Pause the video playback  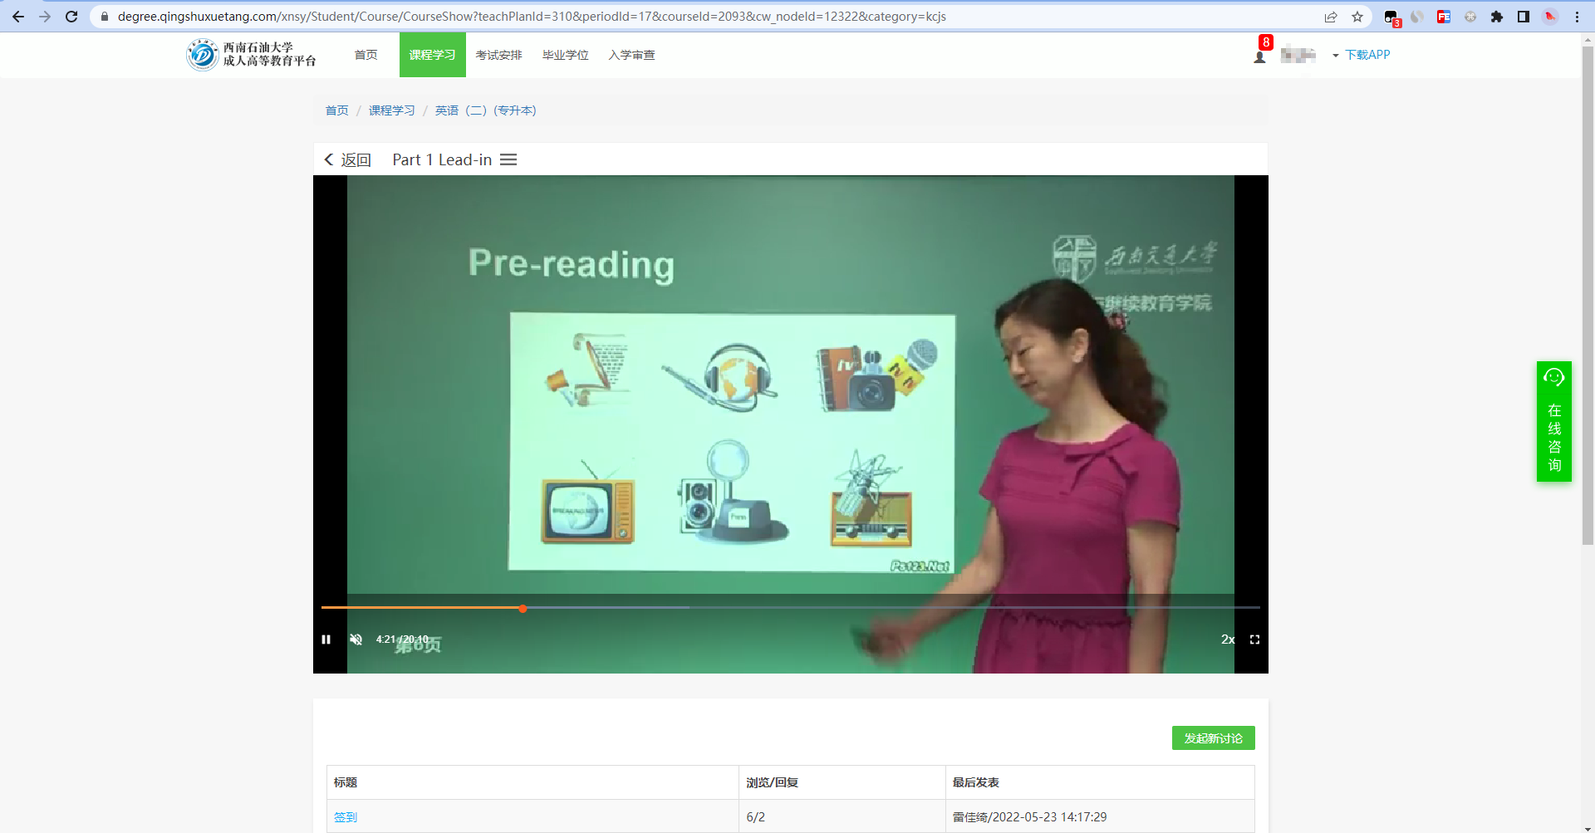point(326,639)
